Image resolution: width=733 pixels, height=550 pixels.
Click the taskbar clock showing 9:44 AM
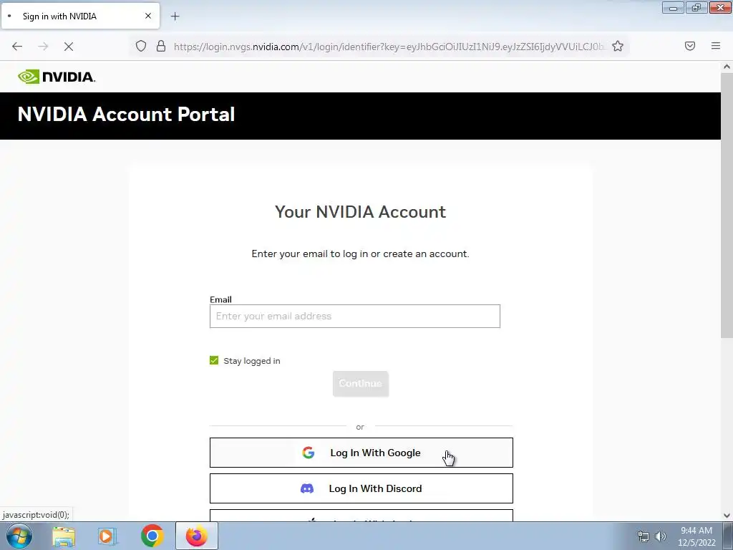(x=696, y=536)
